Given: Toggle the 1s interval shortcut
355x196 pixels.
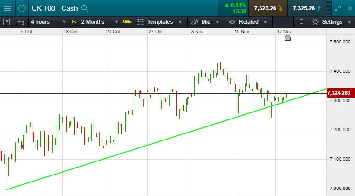Looking at the screenshot, I should tap(73, 22).
